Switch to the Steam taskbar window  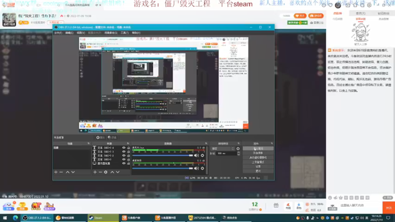[x=103, y=218]
